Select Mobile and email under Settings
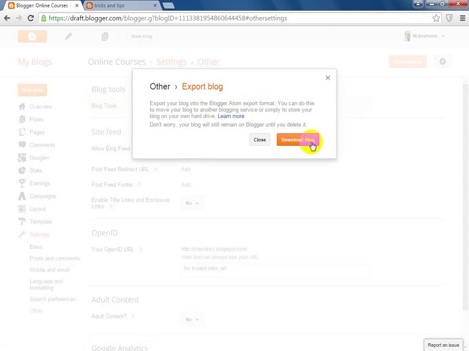Image resolution: width=469 pixels, height=351 pixels. coord(49,270)
